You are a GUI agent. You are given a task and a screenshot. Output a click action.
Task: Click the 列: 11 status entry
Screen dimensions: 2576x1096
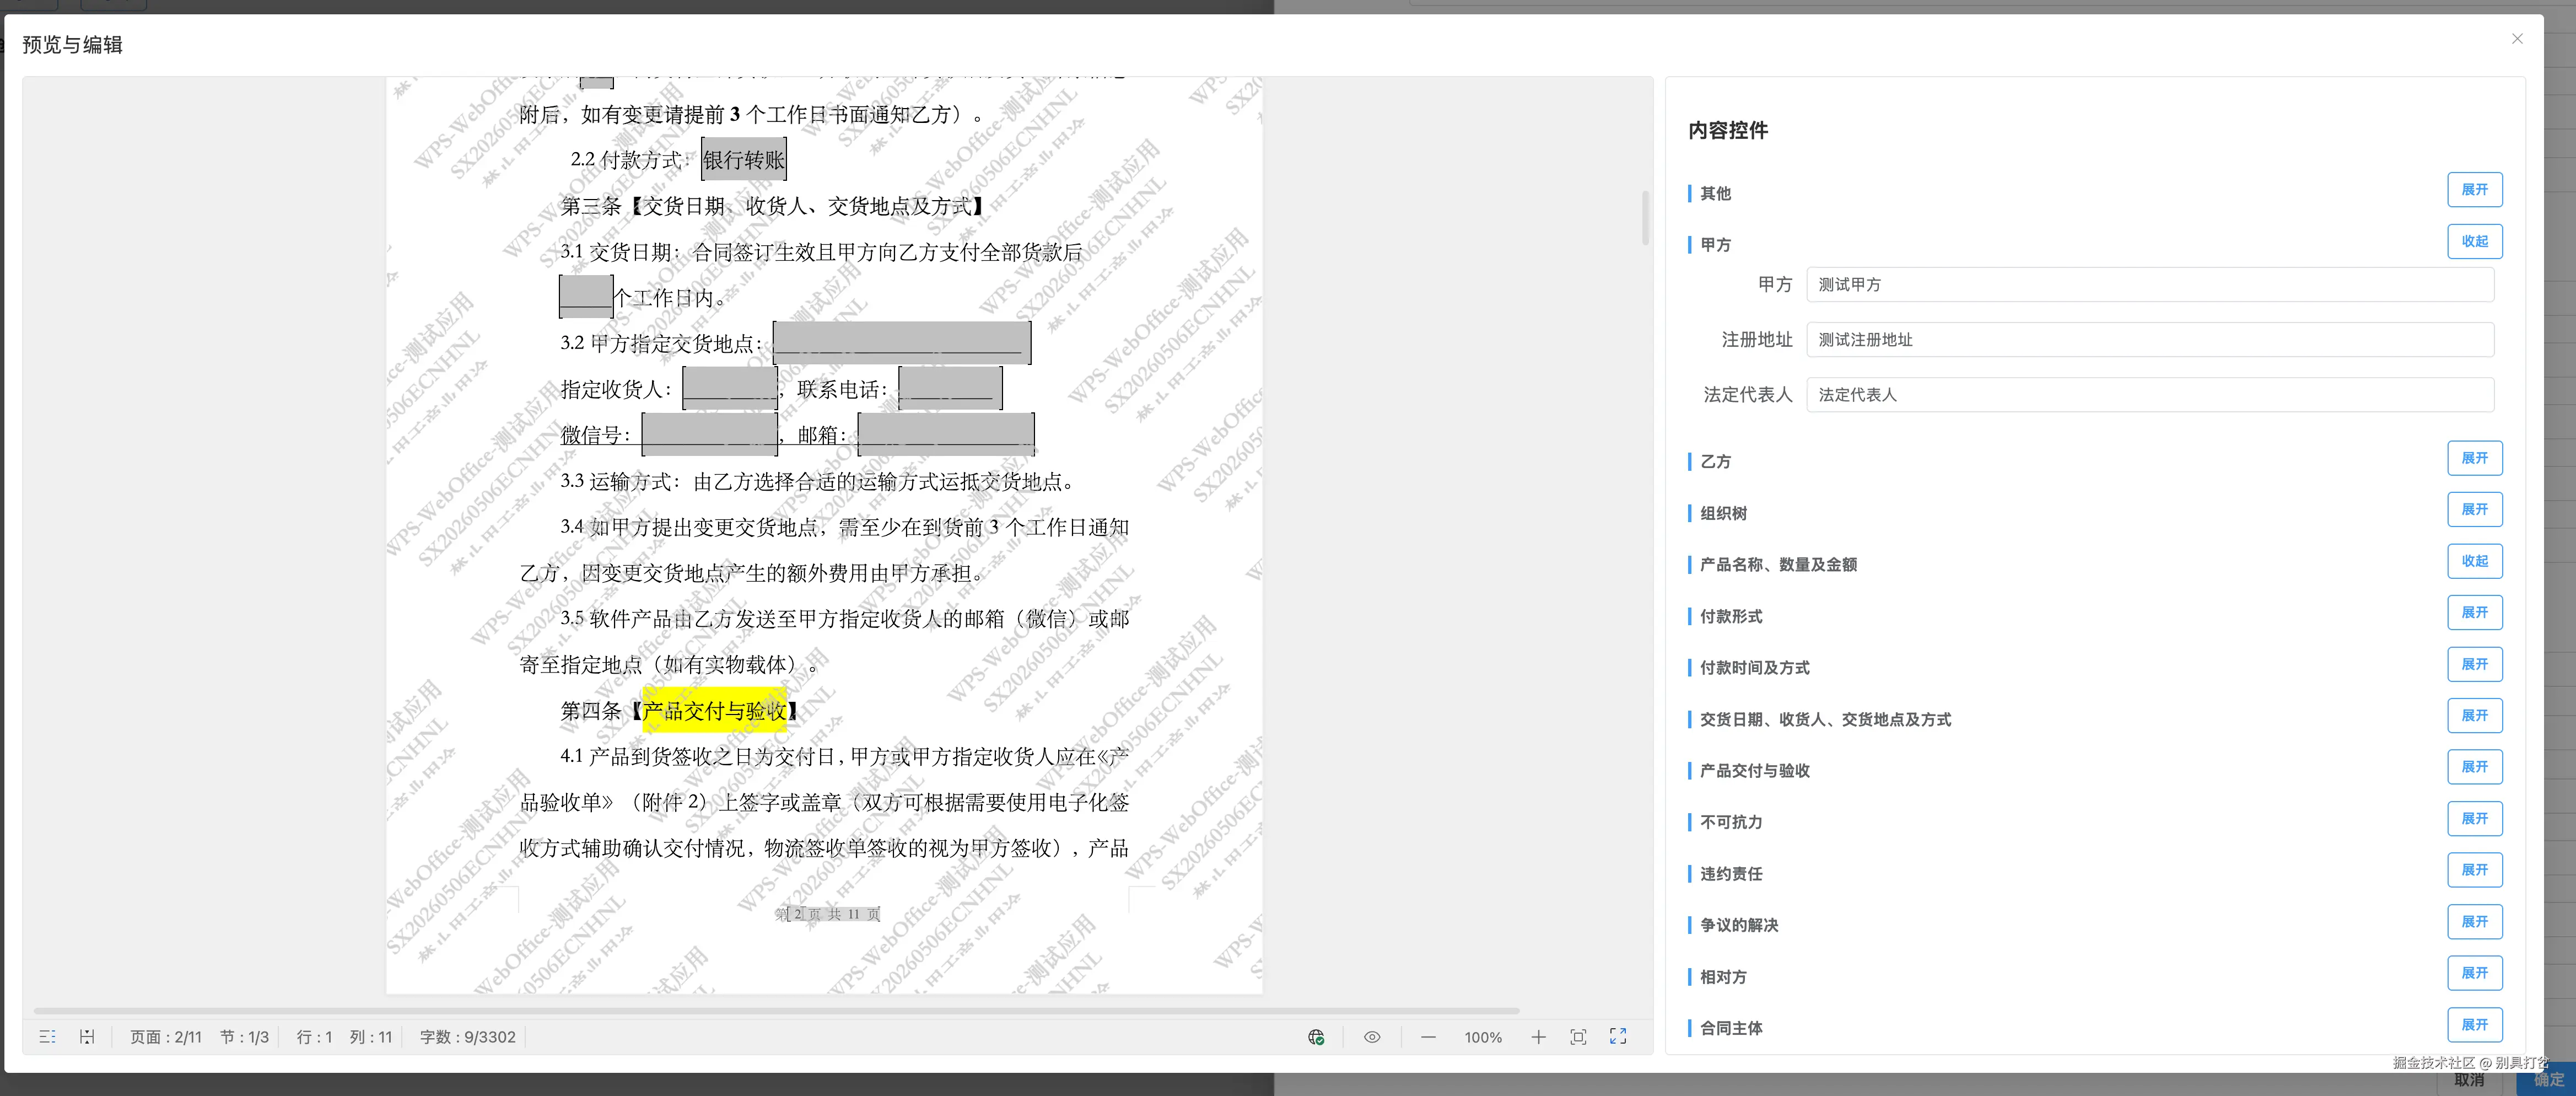point(371,1037)
